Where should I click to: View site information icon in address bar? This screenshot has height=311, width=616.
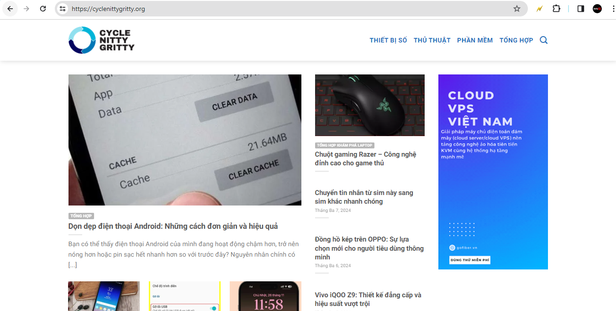pos(63,9)
